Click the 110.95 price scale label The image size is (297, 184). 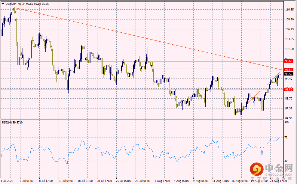[289, 10]
